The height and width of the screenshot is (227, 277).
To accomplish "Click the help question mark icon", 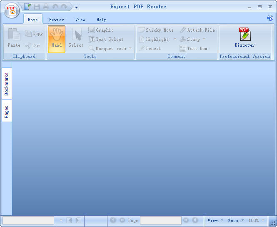I will tap(270, 18).
